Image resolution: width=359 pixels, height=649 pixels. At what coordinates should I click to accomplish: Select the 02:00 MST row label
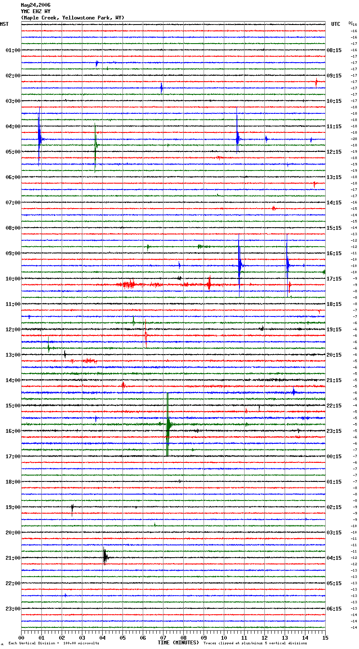point(13,76)
